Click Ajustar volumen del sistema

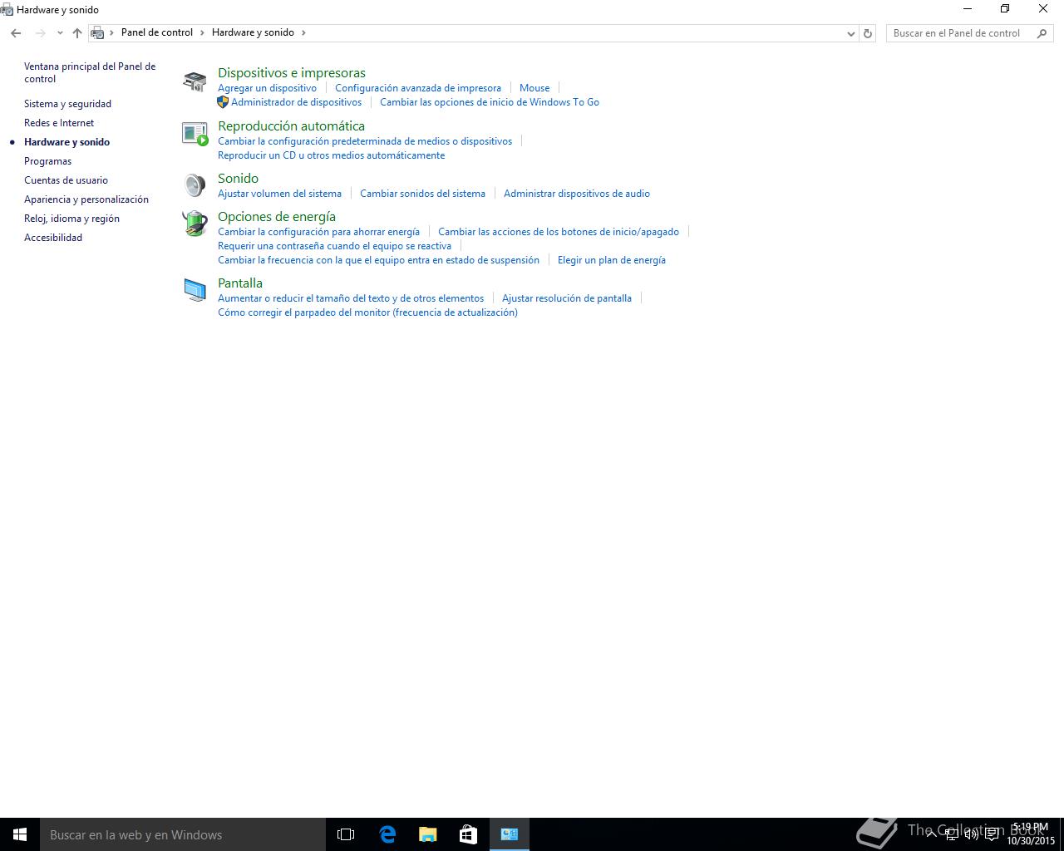tap(279, 194)
